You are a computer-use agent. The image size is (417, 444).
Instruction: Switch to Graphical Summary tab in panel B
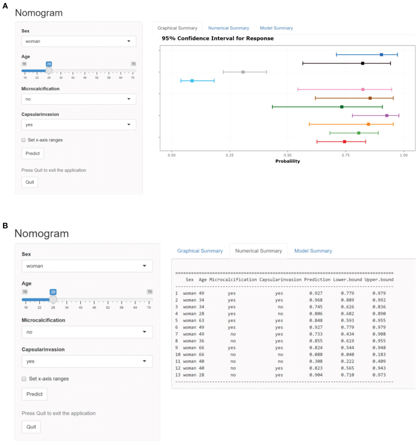coord(200,251)
